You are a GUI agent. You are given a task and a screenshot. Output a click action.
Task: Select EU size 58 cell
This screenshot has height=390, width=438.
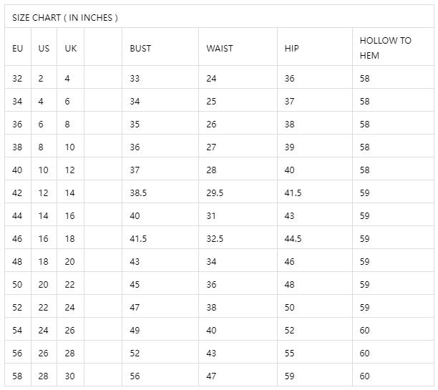[17, 376]
